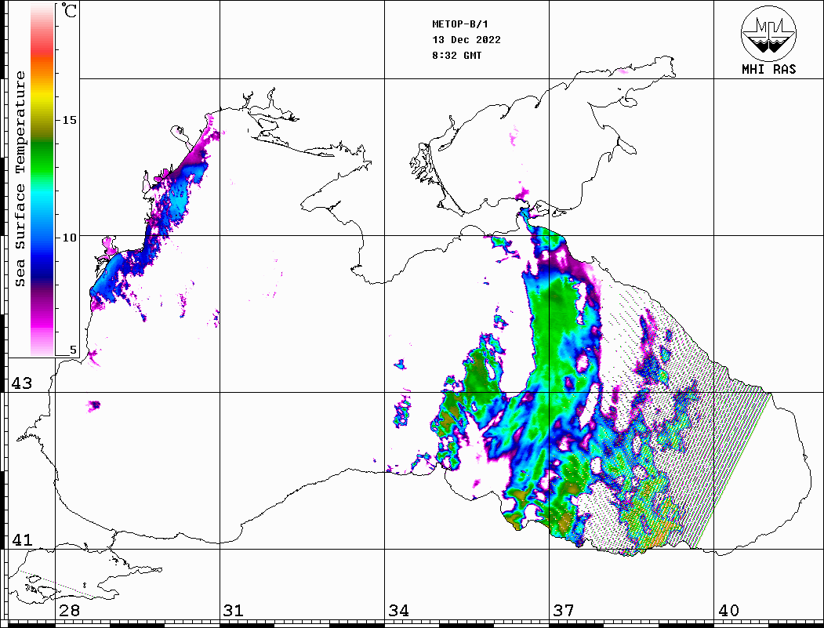The width and height of the screenshot is (824, 628).
Task: Click the °C unit symbol on legend
Action: tap(70, 12)
